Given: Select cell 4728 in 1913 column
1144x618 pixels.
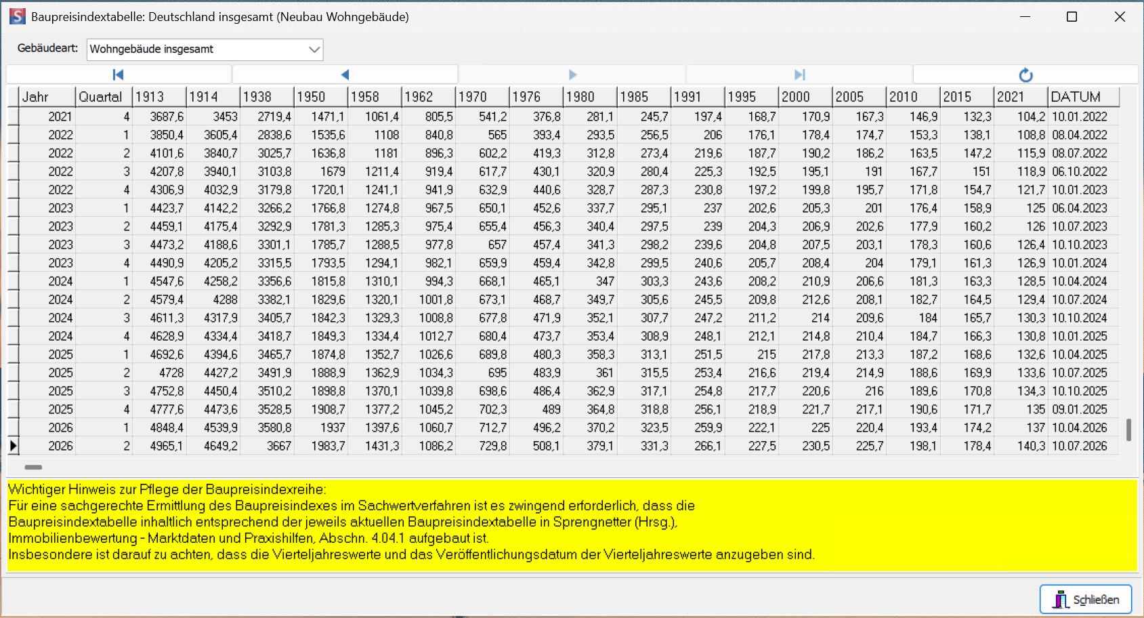Looking at the screenshot, I should pyautogui.click(x=159, y=373).
